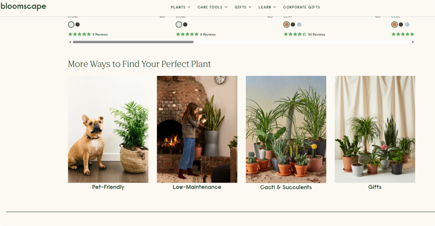Open the Corporate Gifts page
The height and width of the screenshot is (226, 435).
click(x=302, y=7)
